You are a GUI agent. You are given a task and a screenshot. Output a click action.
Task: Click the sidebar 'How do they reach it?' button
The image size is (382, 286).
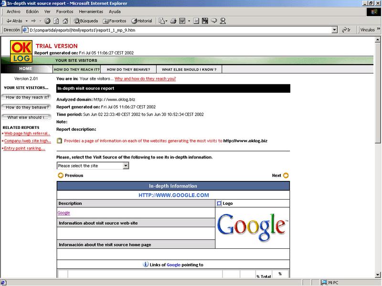(x=26, y=97)
